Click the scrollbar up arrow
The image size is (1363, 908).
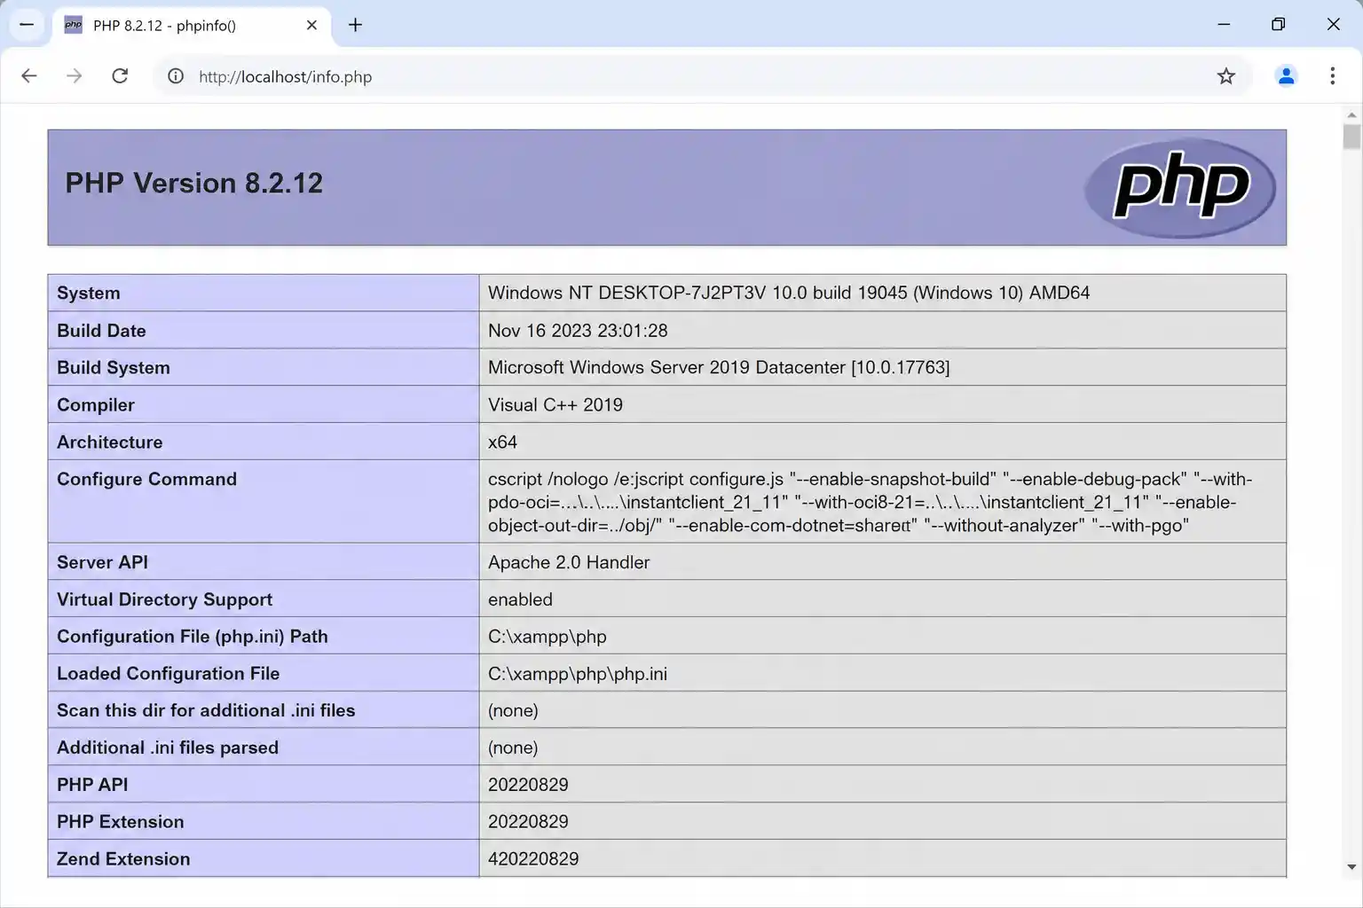point(1351,115)
